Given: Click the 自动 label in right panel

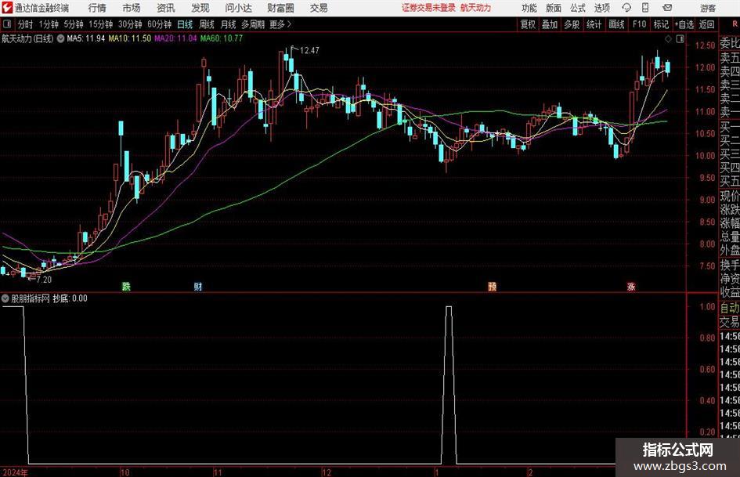Looking at the screenshot, I should (x=730, y=308).
